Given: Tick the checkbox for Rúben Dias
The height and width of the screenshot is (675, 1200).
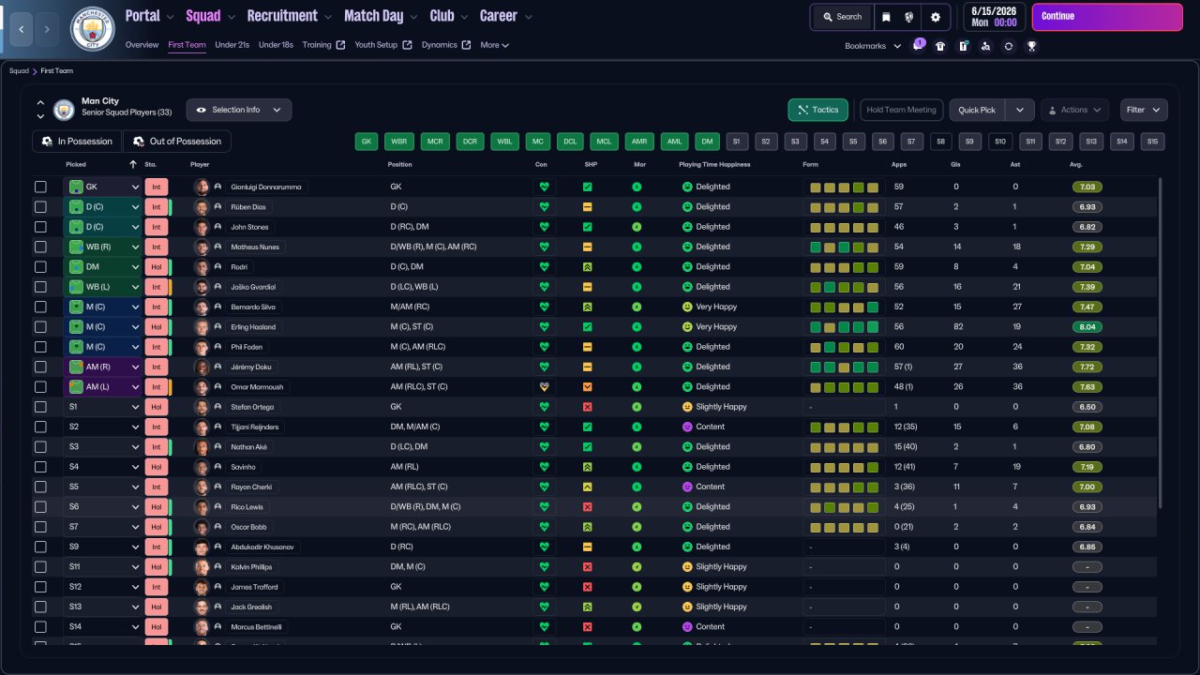Looking at the screenshot, I should (40, 207).
